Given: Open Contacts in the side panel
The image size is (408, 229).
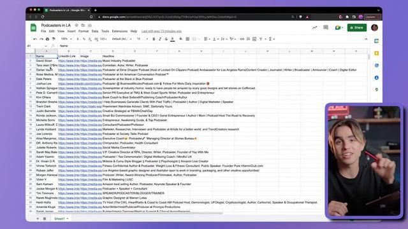Looking at the screenshot, I should [x=376, y=78].
